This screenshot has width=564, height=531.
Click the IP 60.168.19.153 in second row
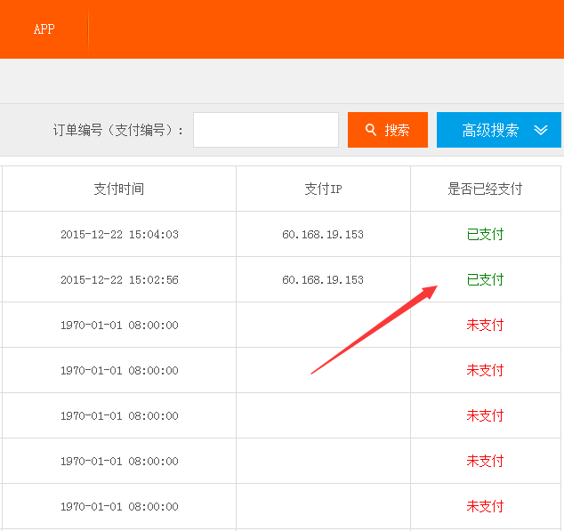[x=323, y=279]
